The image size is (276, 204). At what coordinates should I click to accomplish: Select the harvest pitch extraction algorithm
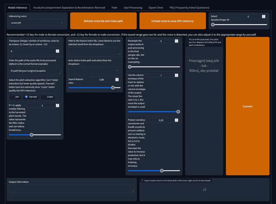pyautogui.click(x=31, y=97)
